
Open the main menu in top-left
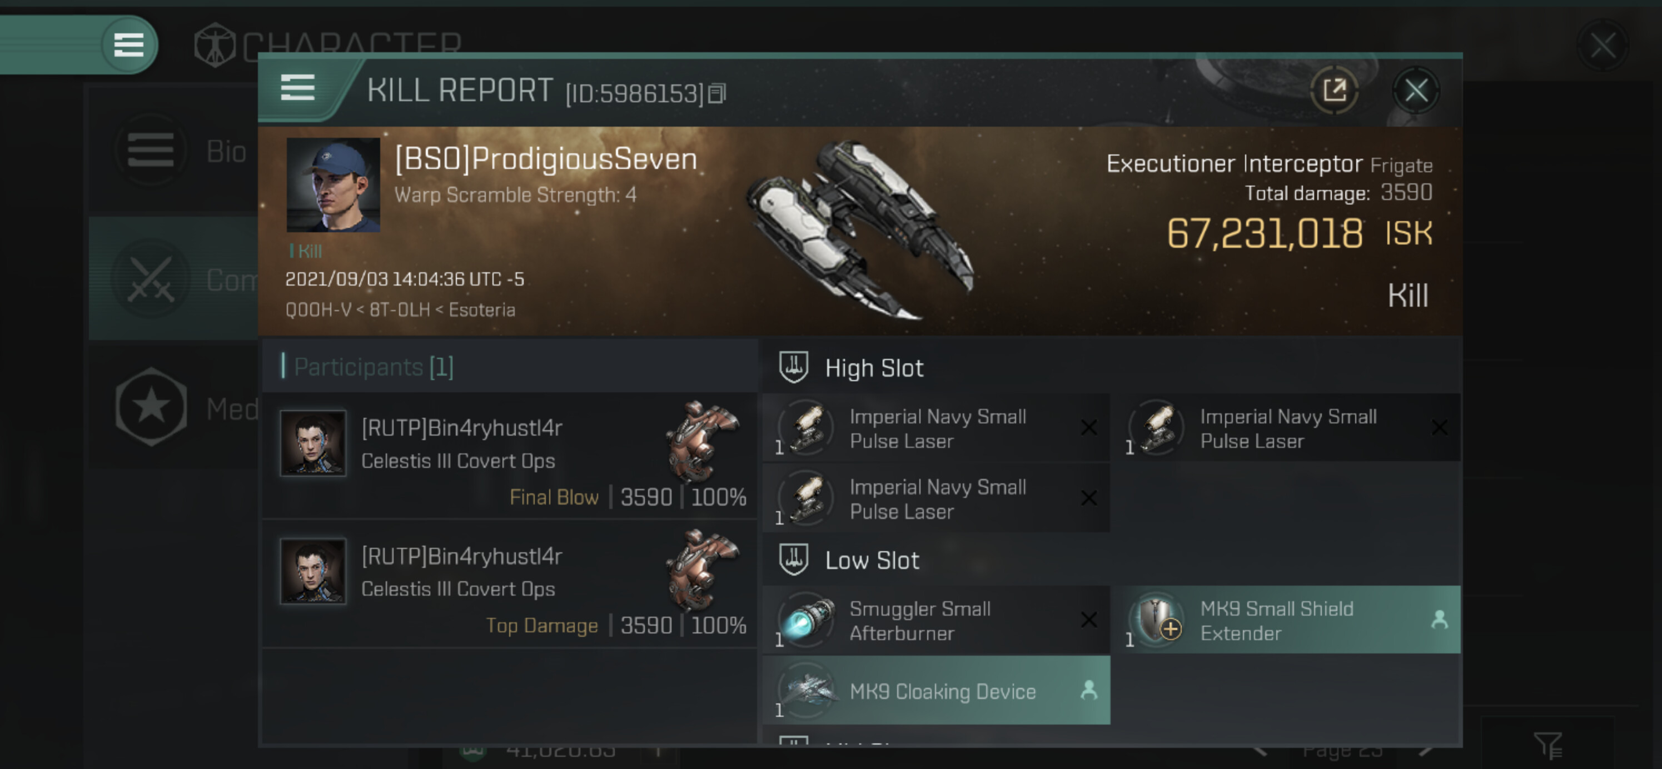coord(128,44)
